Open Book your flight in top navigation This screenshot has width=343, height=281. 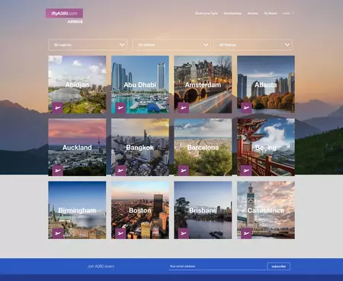click(x=207, y=13)
